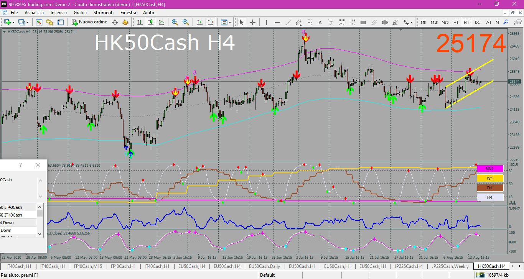Toggle chart shift
Image resolution: width=524 pixels, height=279 pixels.
pos(210,22)
